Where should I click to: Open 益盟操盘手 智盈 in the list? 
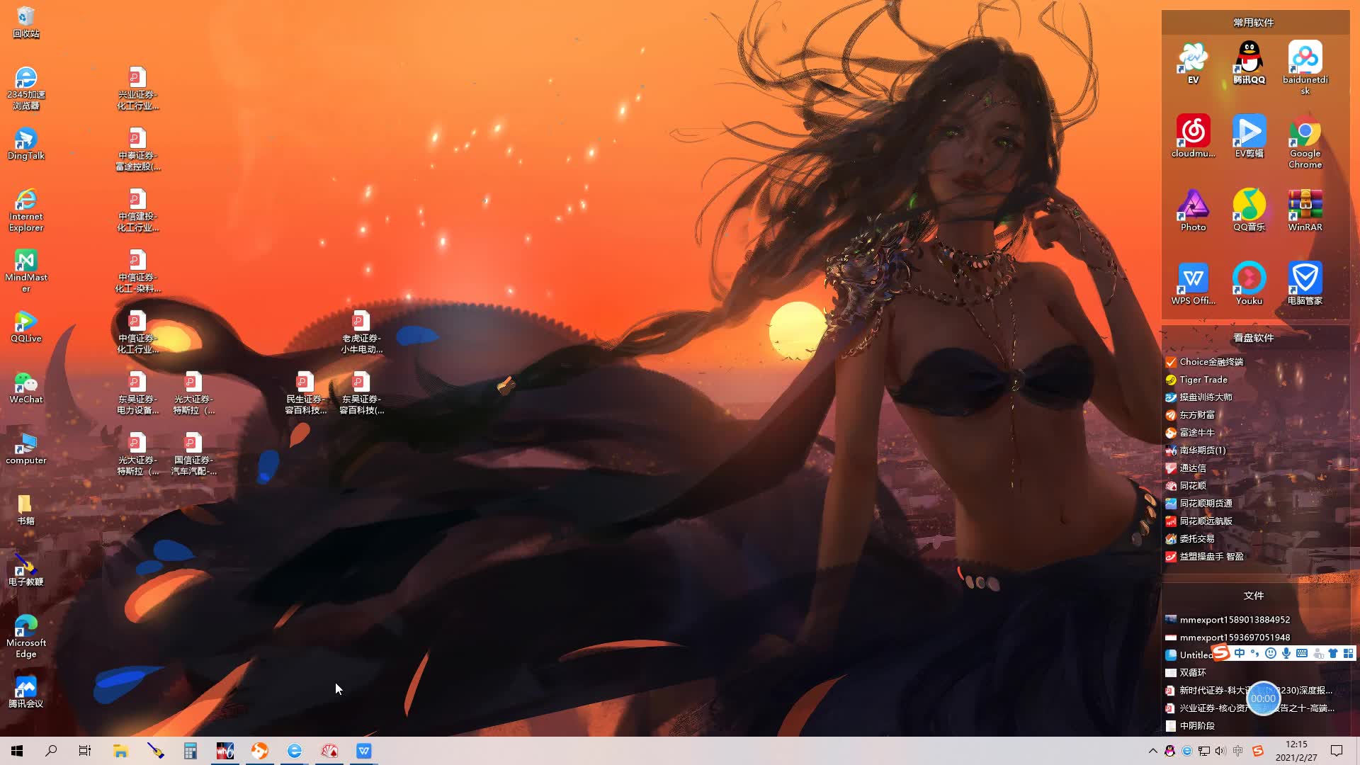1204,556
